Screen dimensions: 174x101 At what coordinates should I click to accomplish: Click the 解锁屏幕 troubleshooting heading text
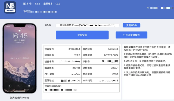tap(147, 49)
